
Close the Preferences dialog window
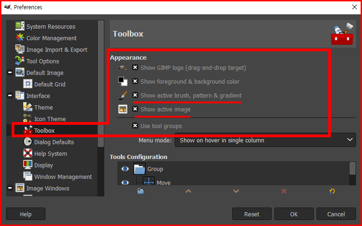click(355, 7)
